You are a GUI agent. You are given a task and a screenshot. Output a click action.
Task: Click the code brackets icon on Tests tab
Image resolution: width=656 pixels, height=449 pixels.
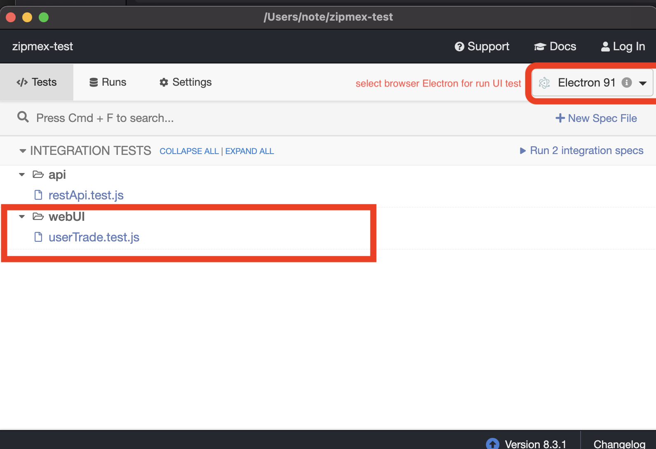click(x=22, y=82)
